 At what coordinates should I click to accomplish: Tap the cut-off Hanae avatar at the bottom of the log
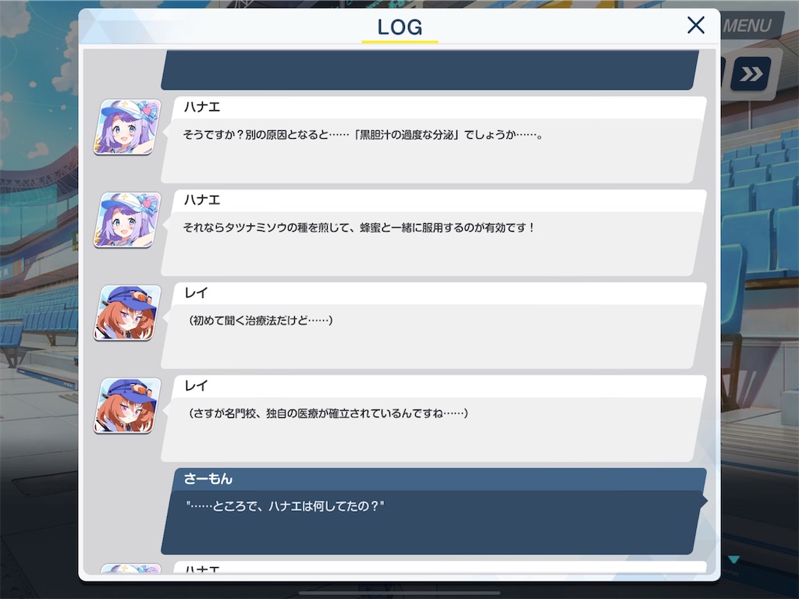point(130,569)
